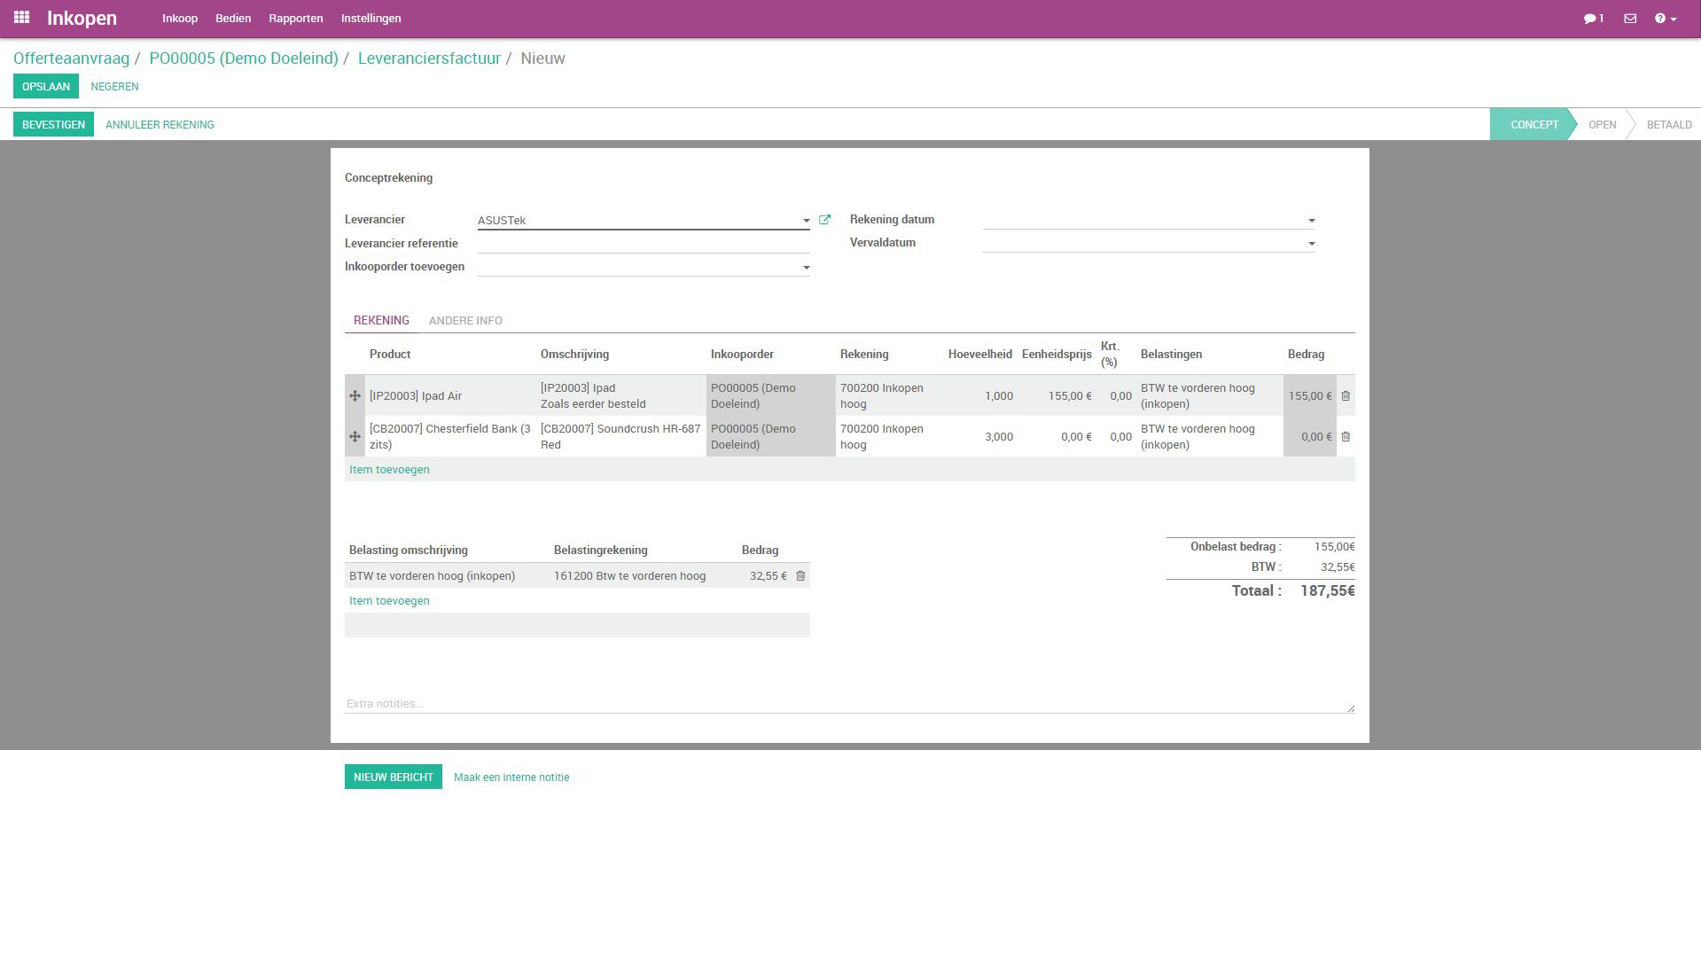1701x953 pixels.
Task: Save the invoice with Opslaan
Action: point(45,87)
